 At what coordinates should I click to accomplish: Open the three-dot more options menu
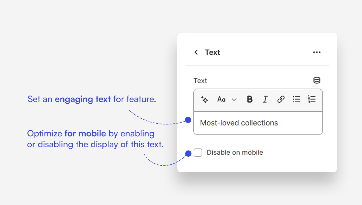[317, 52]
